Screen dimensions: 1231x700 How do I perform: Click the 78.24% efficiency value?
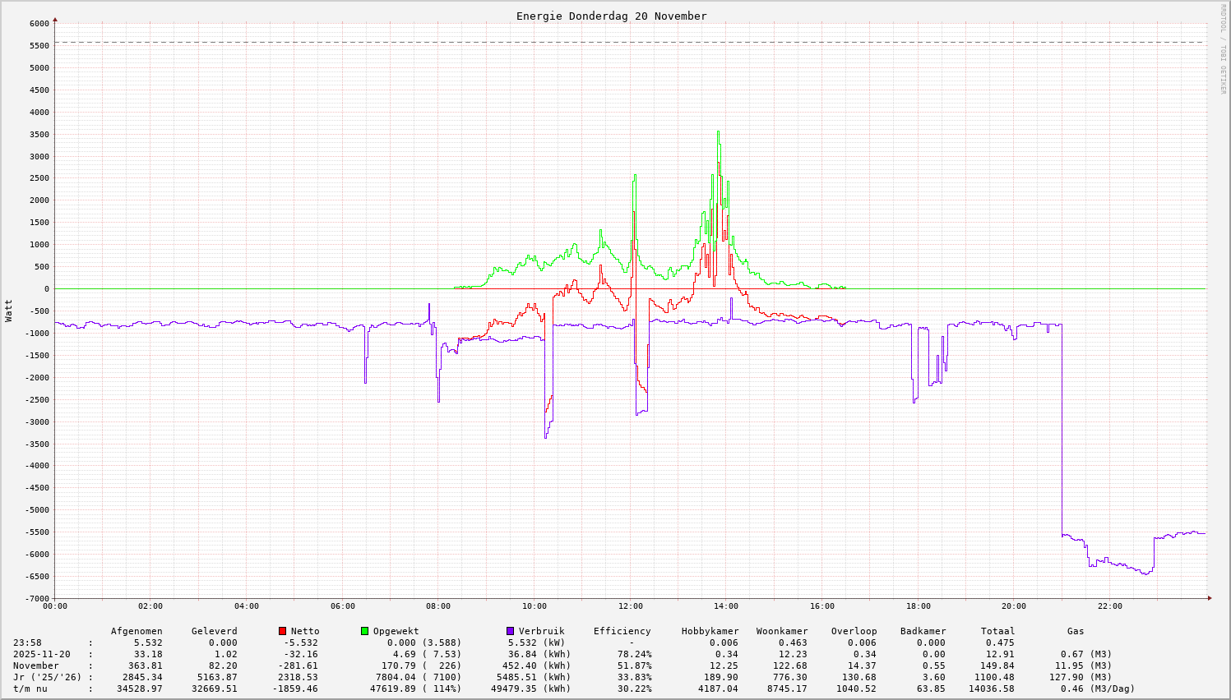click(634, 655)
